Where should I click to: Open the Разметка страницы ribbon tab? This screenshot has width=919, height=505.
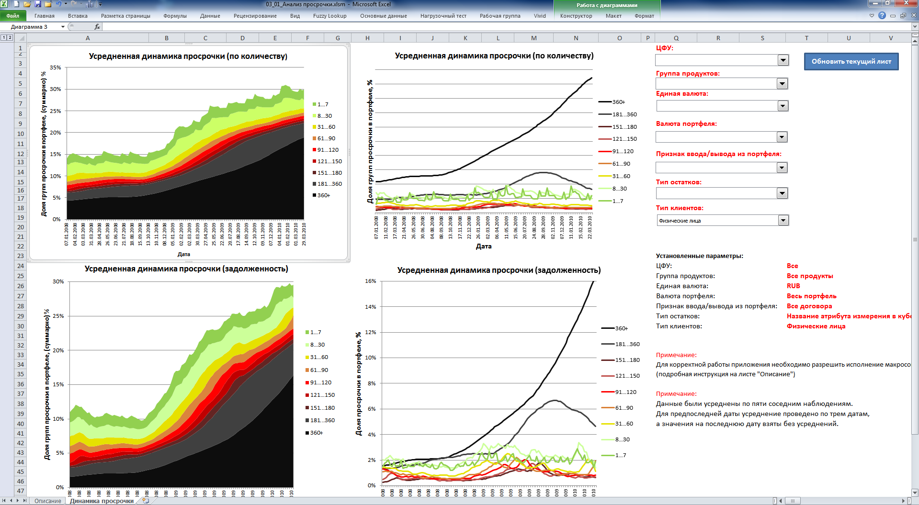pyautogui.click(x=125, y=16)
